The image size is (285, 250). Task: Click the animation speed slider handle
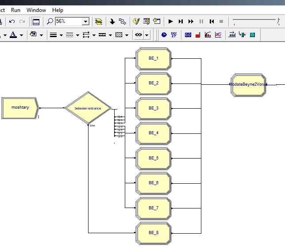278,20
